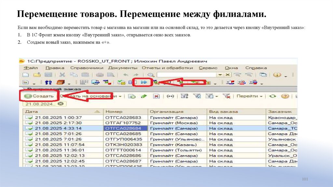
Task: Click the windows list icon
Action: [263, 75]
